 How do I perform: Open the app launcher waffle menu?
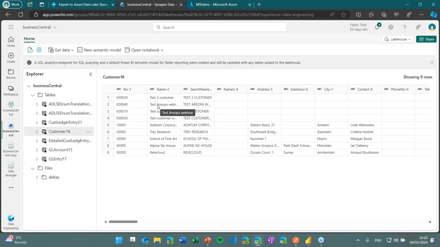tap(11, 27)
